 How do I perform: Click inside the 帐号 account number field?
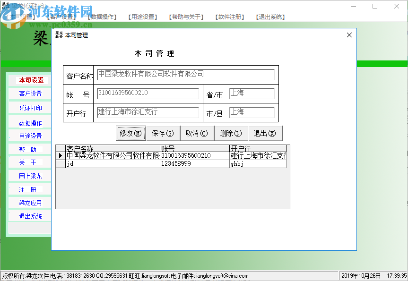click(x=147, y=94)
